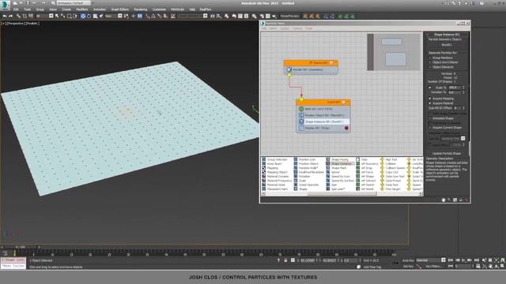Open the 3ds Max application logo menu
Image resolution: width=506 pixels, height=284 pixels.
click(6, 6)
